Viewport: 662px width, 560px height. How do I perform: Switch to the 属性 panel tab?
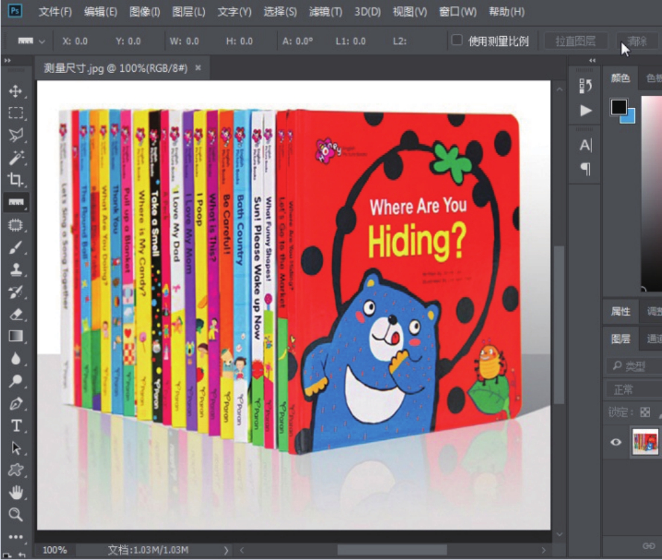620,311
